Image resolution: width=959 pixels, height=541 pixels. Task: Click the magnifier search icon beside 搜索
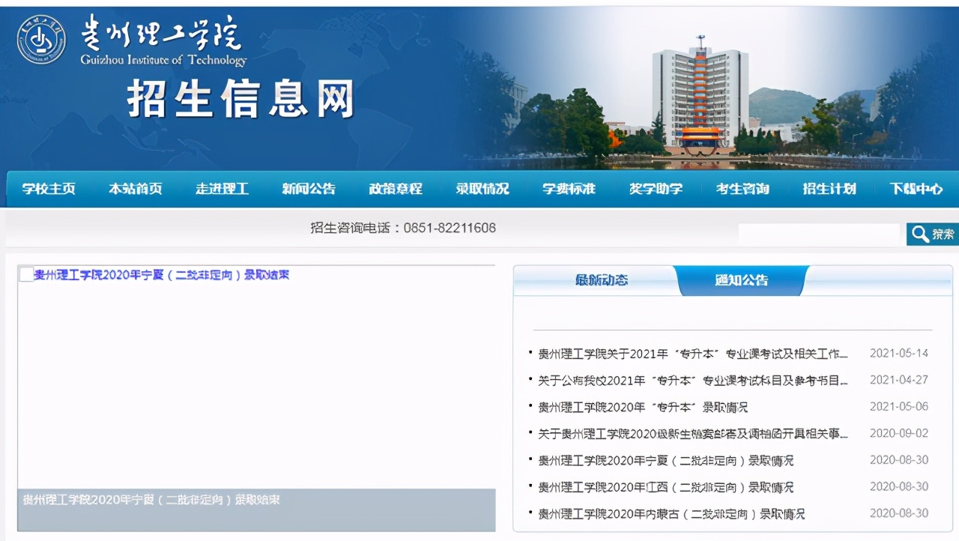point(919,234)
